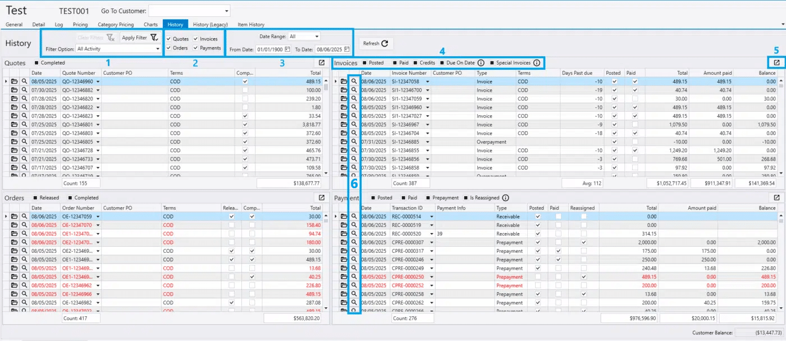Toggle the Payments checkbox

click(x=195, y=48)
